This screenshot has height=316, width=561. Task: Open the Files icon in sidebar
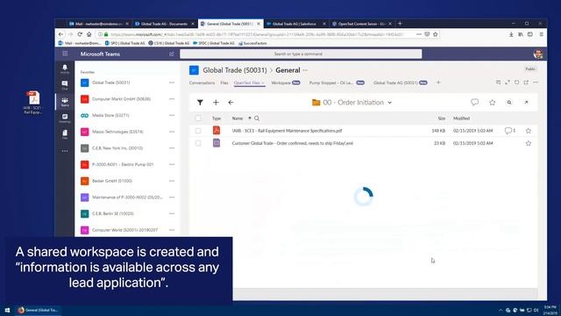coord(65,134)
